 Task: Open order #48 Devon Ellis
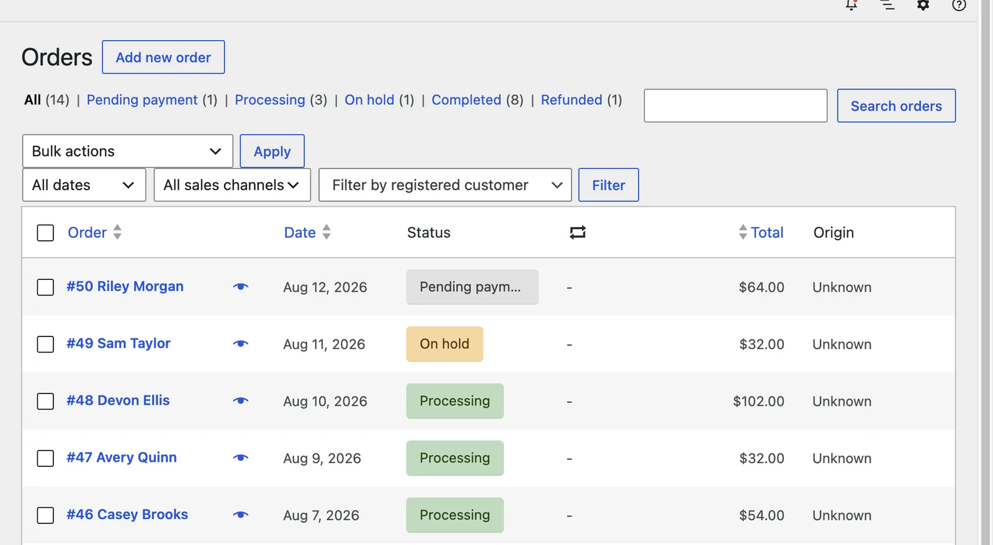click(x=118, y=400)
